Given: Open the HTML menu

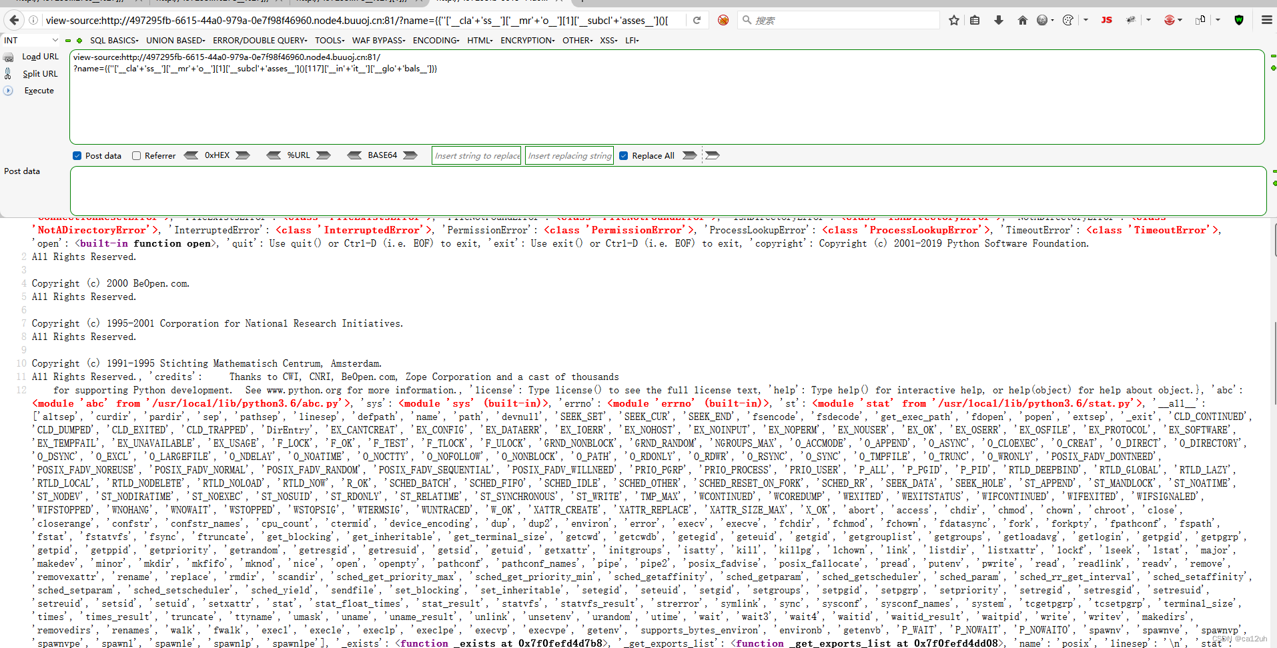Looking at the screenshot, I should point(480,41).
